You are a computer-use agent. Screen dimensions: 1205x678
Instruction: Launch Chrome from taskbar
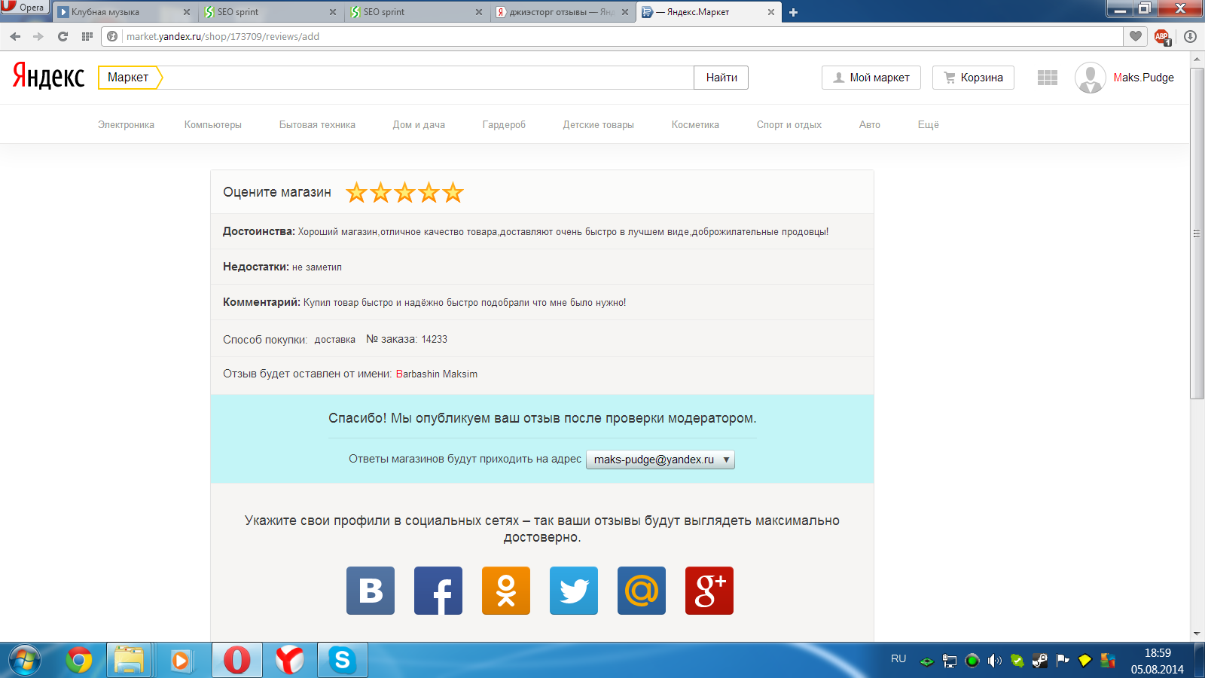pos(79,661)
